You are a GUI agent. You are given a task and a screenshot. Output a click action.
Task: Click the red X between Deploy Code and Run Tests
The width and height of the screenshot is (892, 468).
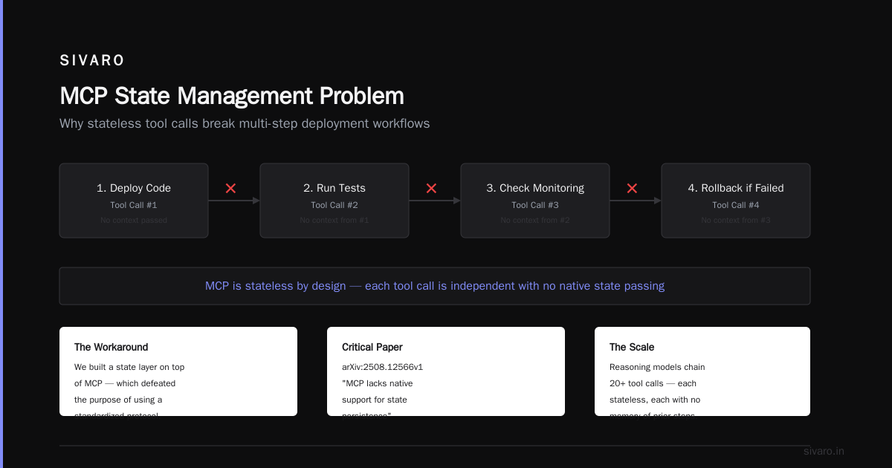point(230,189)
